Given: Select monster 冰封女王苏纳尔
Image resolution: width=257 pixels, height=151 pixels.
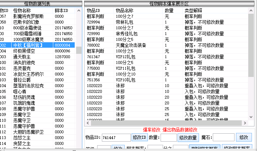Looking at the screenshot, I should point(28,74).
